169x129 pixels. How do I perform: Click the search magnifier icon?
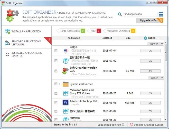click(120, 14)
